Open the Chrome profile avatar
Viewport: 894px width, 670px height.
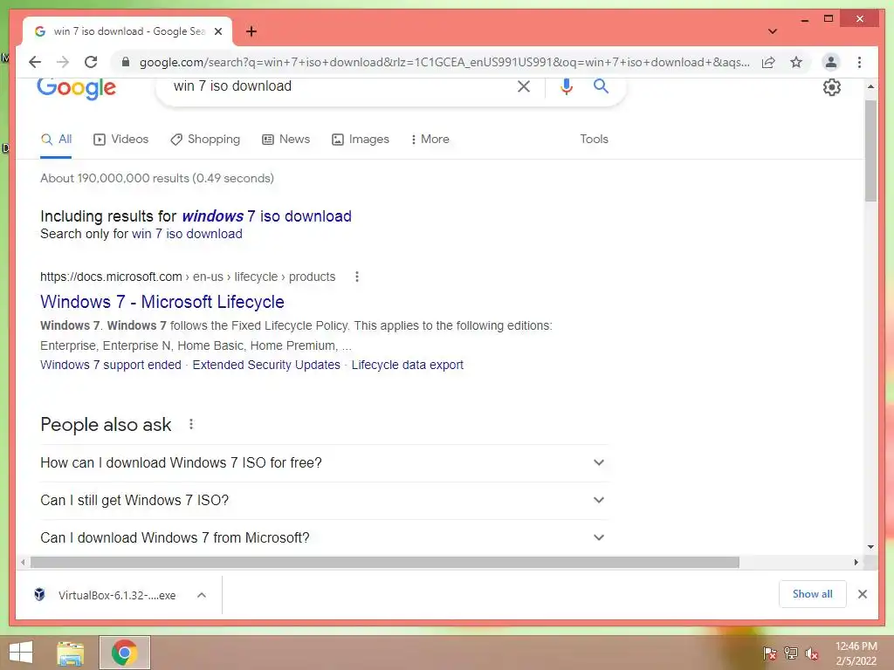pyautogui.click(x=831, y=62)
